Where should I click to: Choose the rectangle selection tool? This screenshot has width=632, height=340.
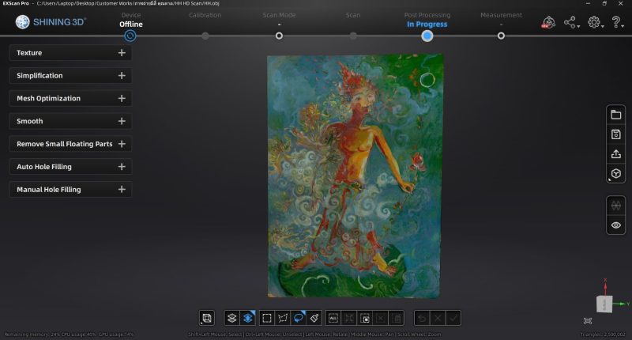click(266, 318)
